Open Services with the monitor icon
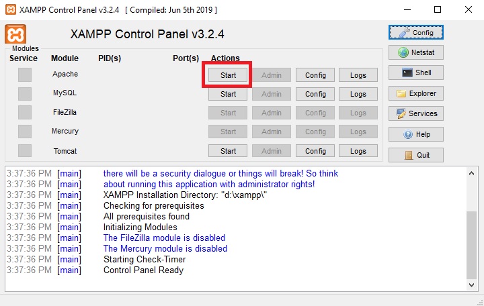Screen dimensions: 484x306 pos(416,113)
